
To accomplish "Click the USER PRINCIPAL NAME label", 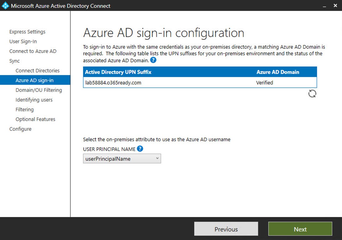I will coord(109,149).
